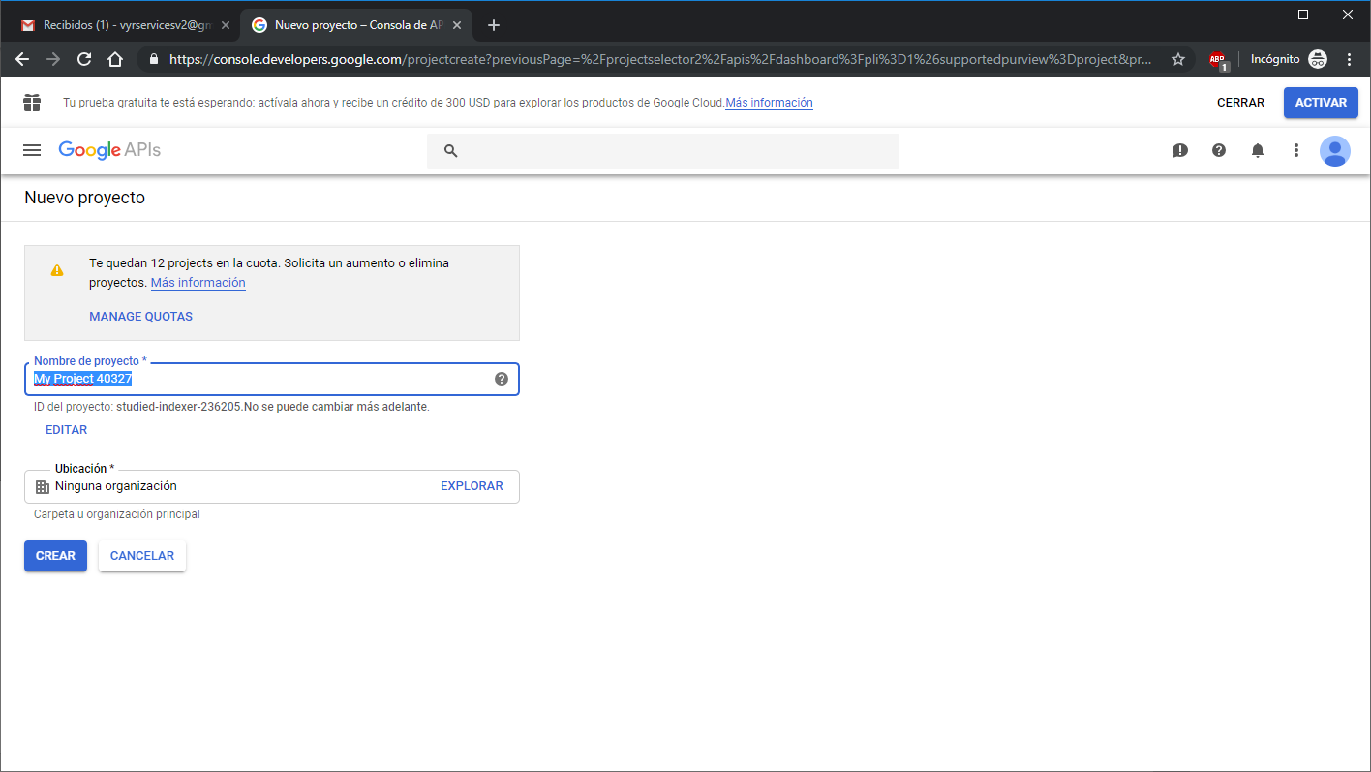This screenshot has height=772, width=1371.
Task: Click EDITAR to edit project ID
Action: [67, 430]
